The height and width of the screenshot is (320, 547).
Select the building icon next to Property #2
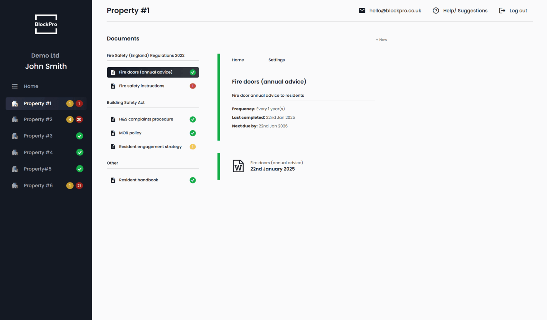[15, 119]
